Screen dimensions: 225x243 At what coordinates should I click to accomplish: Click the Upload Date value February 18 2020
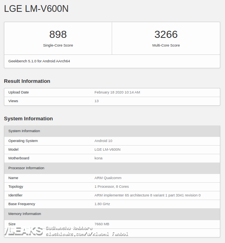click(117, 92)
